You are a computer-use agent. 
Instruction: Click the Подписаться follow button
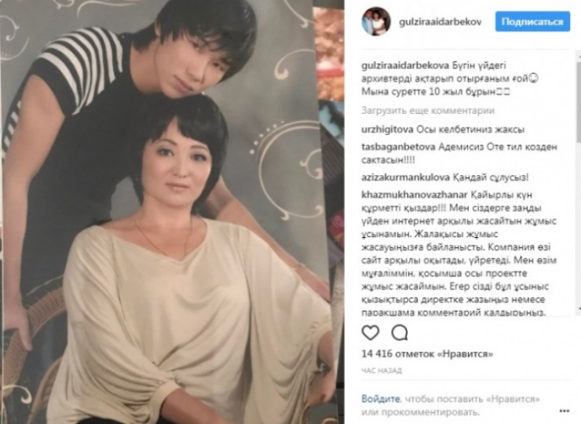[532, 21]
